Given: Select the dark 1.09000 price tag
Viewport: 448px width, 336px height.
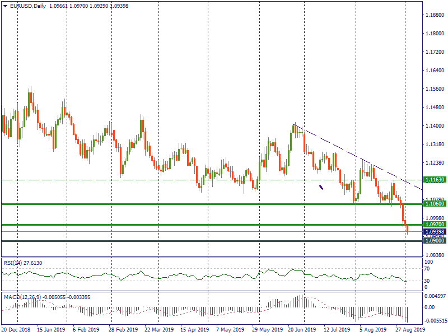Looking at the screenshot, I should tap(435, 241).
